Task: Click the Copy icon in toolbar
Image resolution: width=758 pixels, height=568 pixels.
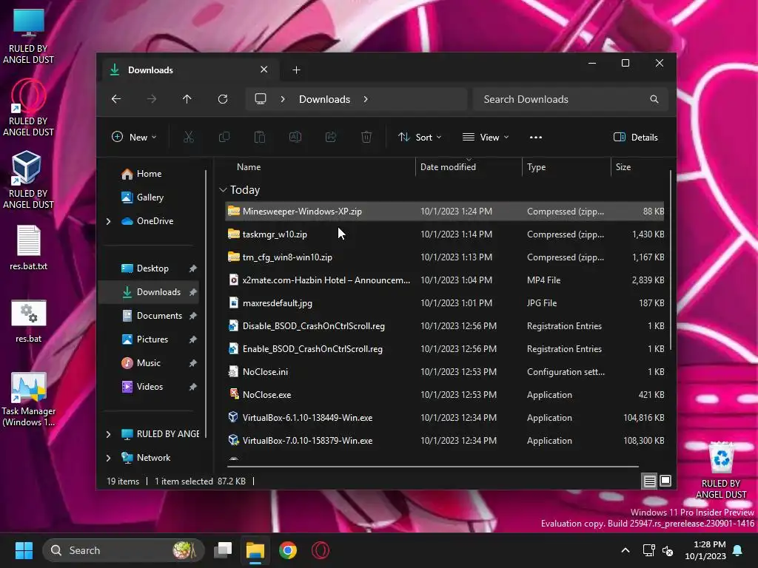Action: [224, 137]
